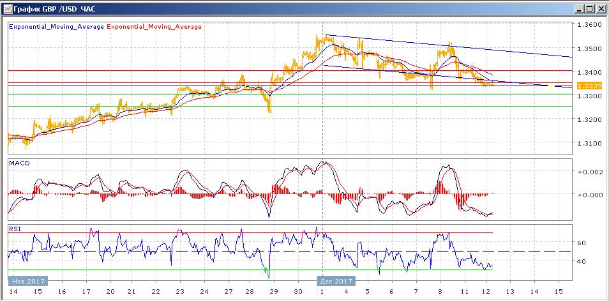The image size is (609, 302).
Task: Click the 1.3200 price axis label
Action: coord(589,119)
